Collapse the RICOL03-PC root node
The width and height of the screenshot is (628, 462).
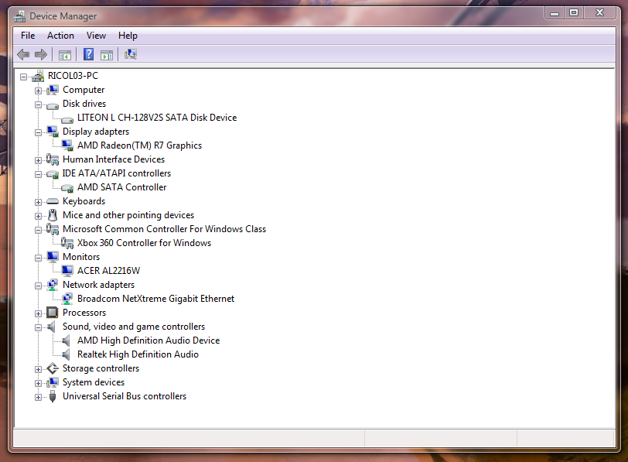[24, 77]
